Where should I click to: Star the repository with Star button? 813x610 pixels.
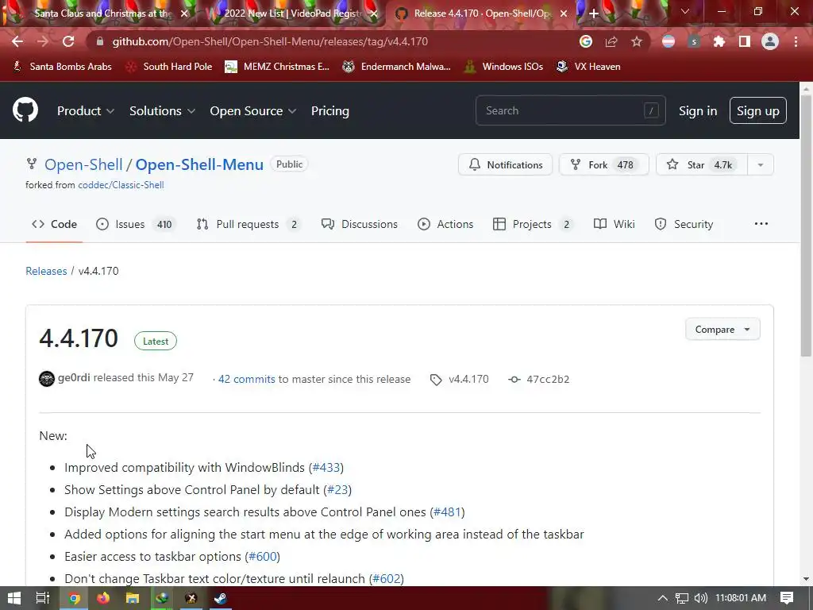tap(702, 165)
